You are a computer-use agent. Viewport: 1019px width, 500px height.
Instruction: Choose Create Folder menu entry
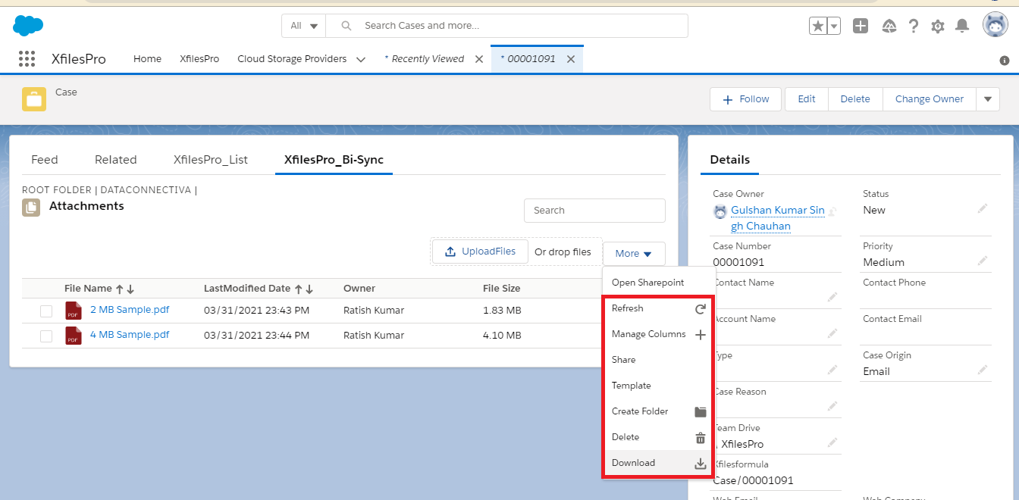pos(658,411)
